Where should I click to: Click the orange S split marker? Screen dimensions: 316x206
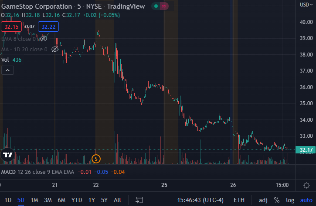tap(96, 159)
